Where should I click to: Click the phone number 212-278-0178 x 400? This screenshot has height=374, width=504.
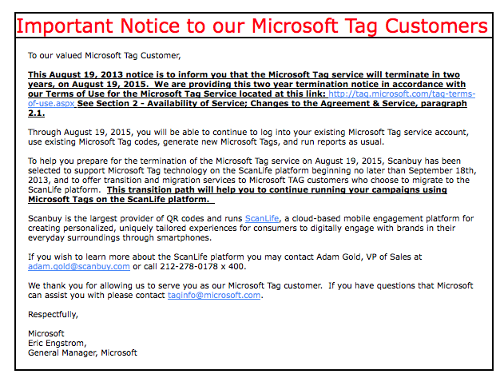click(x=203, y=267)
